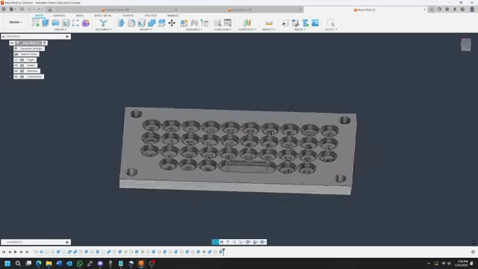Screen dimensions: 478x269
Task: Click the Save icon in top bar
Action: pyautogui.click(x=22, y=10)
